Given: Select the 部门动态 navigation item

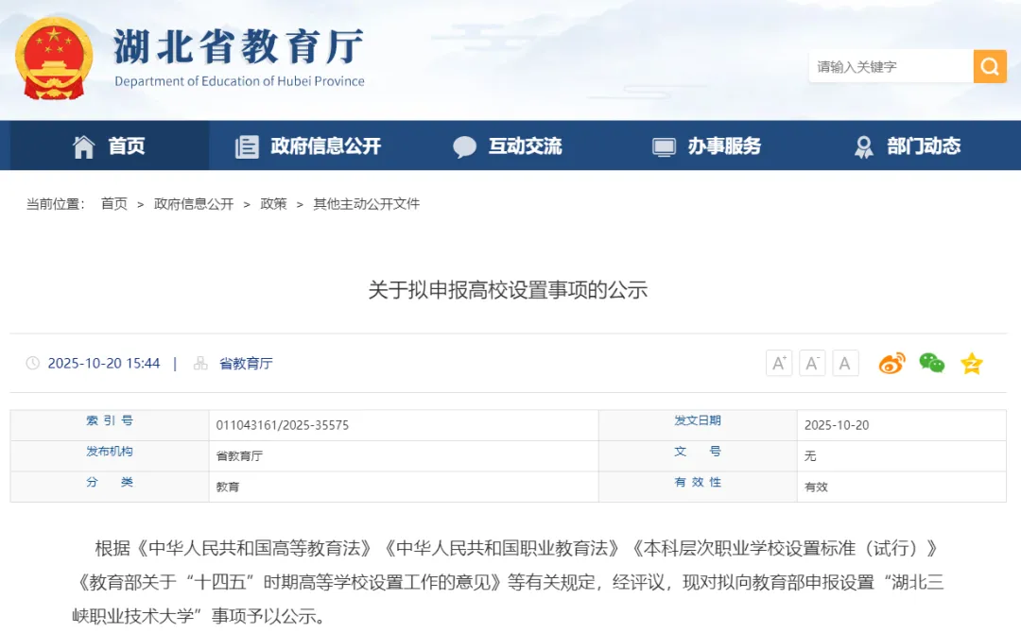Looking at the screenshot, I should point(907,146).
